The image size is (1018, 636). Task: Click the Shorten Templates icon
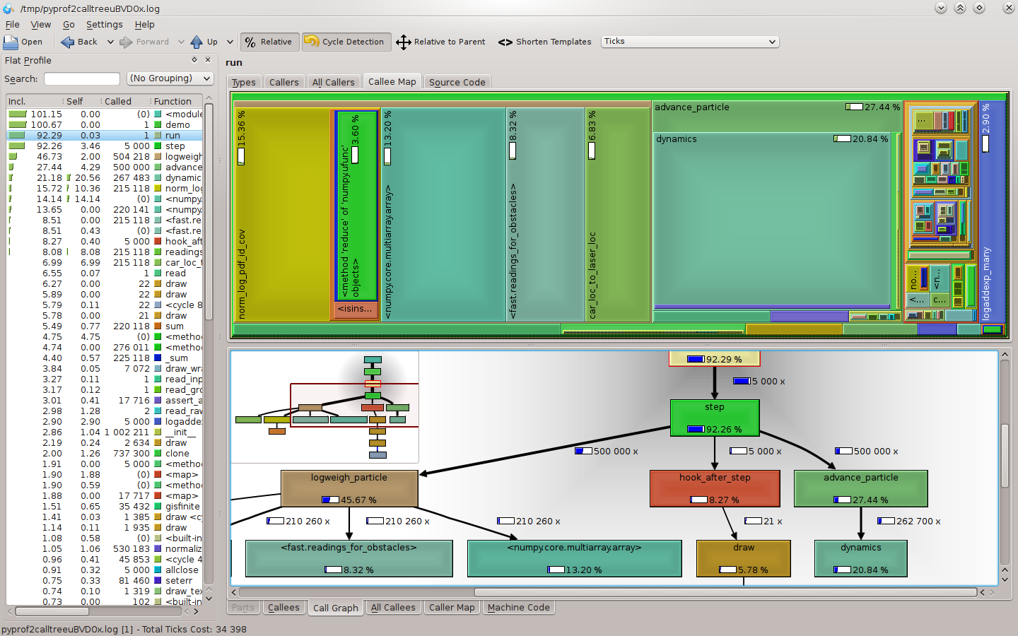pyautogui.click(x=505, y=42)
